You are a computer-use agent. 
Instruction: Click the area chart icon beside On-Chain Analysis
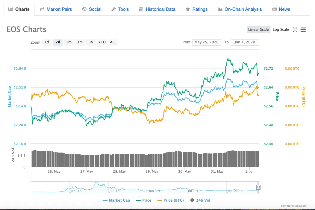(220, 9)
